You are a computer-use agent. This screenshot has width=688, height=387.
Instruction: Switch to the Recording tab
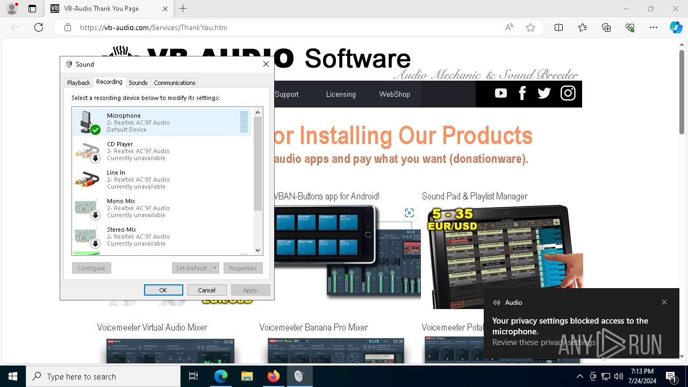tap(109, 82)
